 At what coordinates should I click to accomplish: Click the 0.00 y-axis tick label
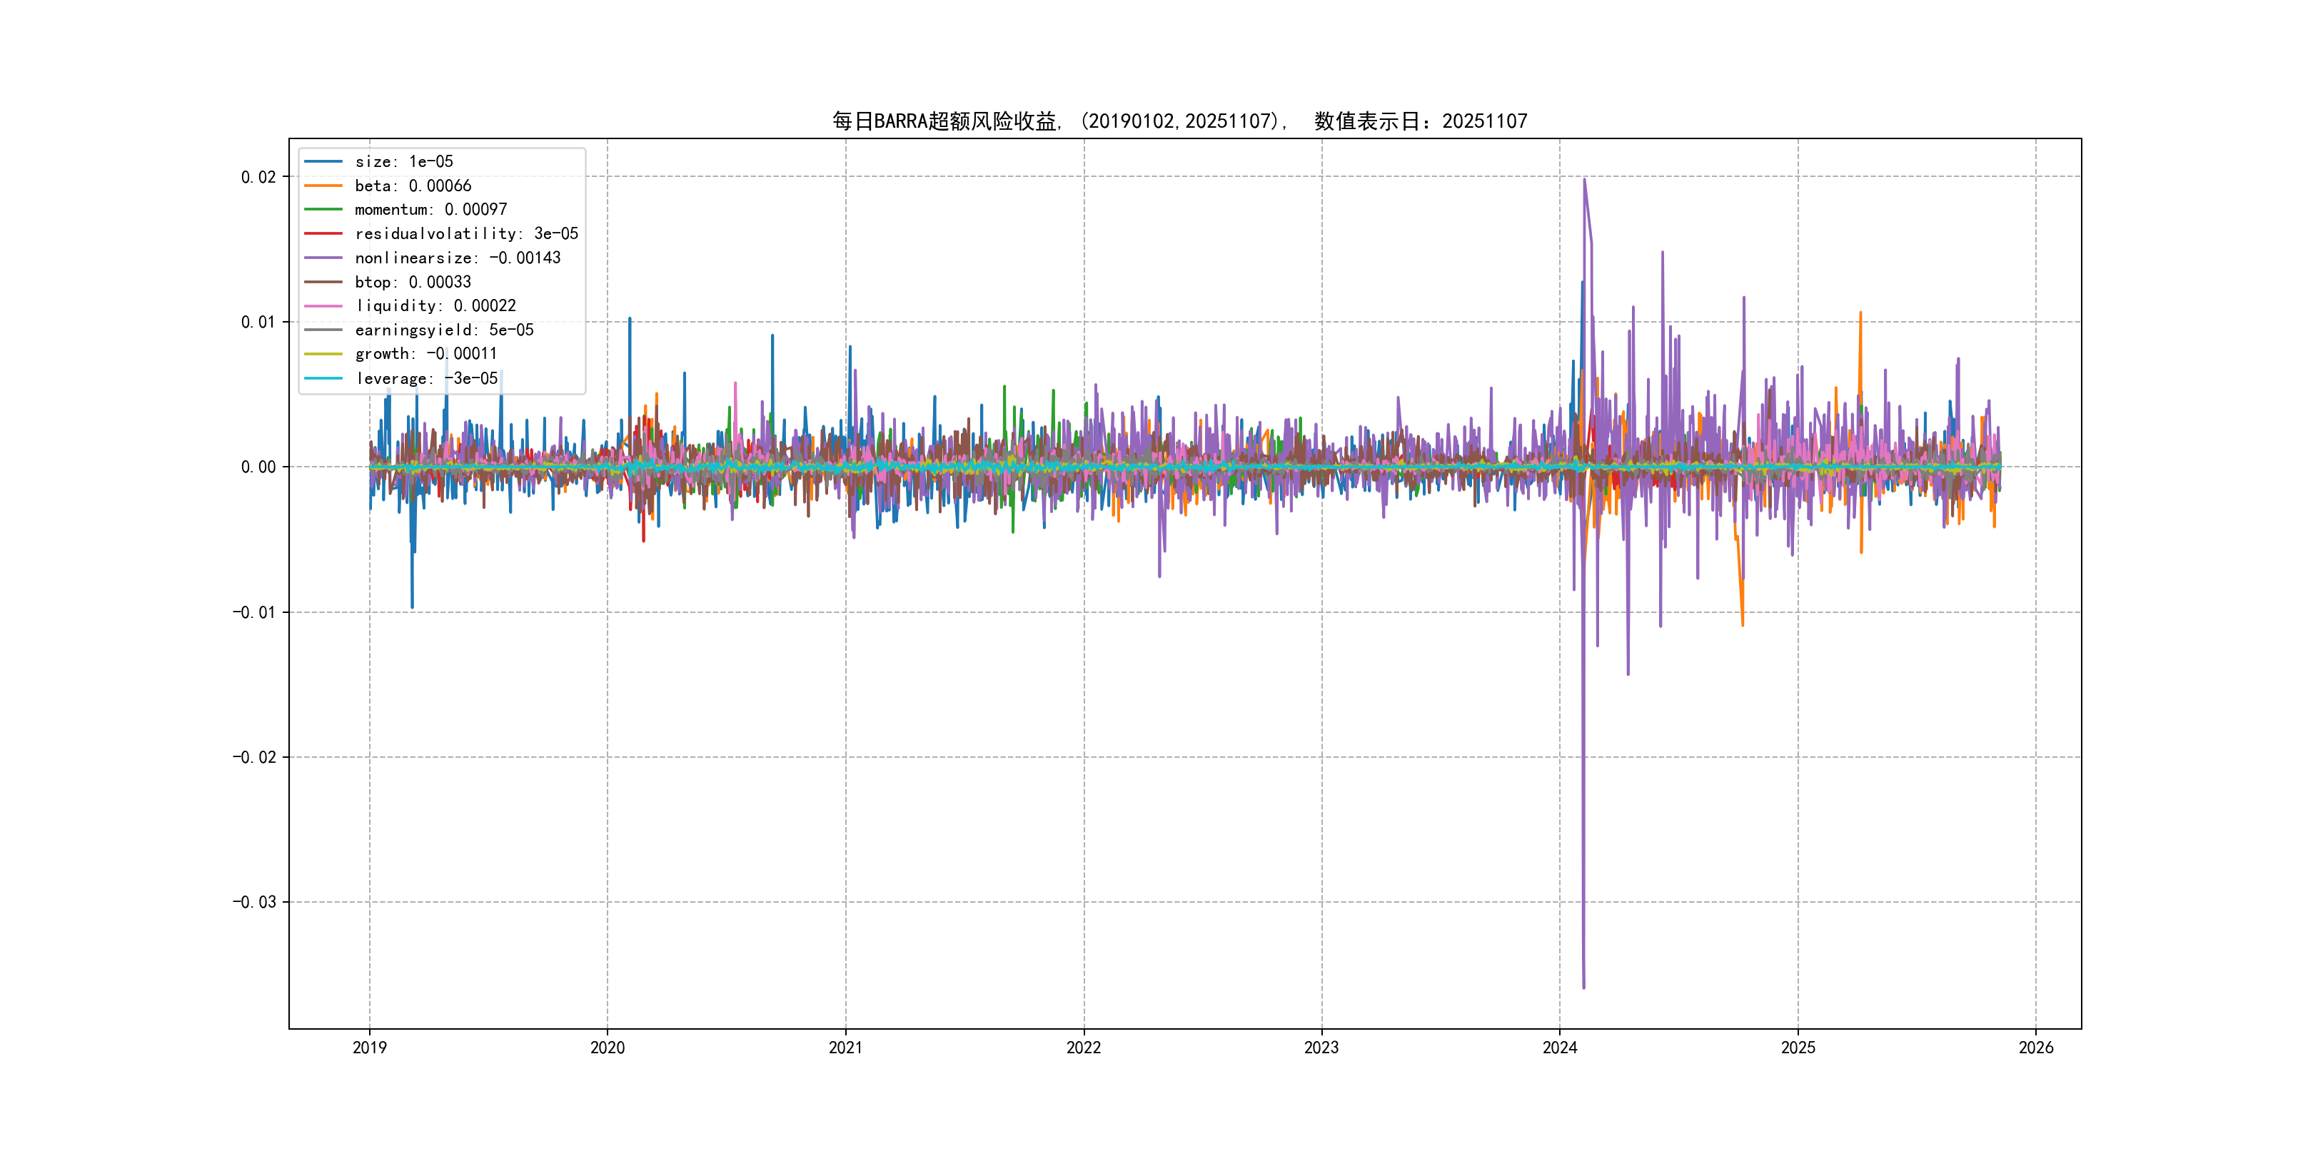(258, 467)
